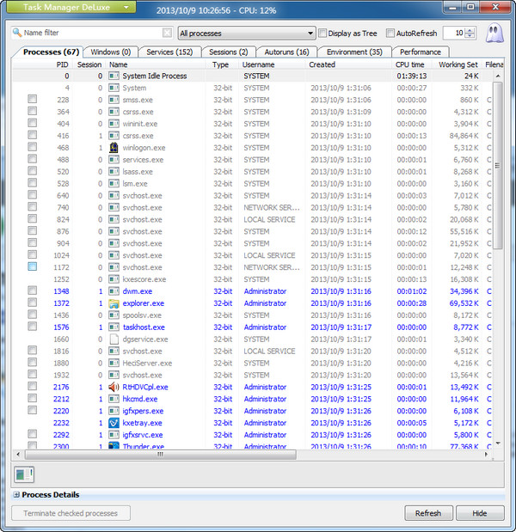Image resolution: width=516 pixels, height=532 pixels.
Task: Switch to the Services (152) tab
Action: pos(169,52)
